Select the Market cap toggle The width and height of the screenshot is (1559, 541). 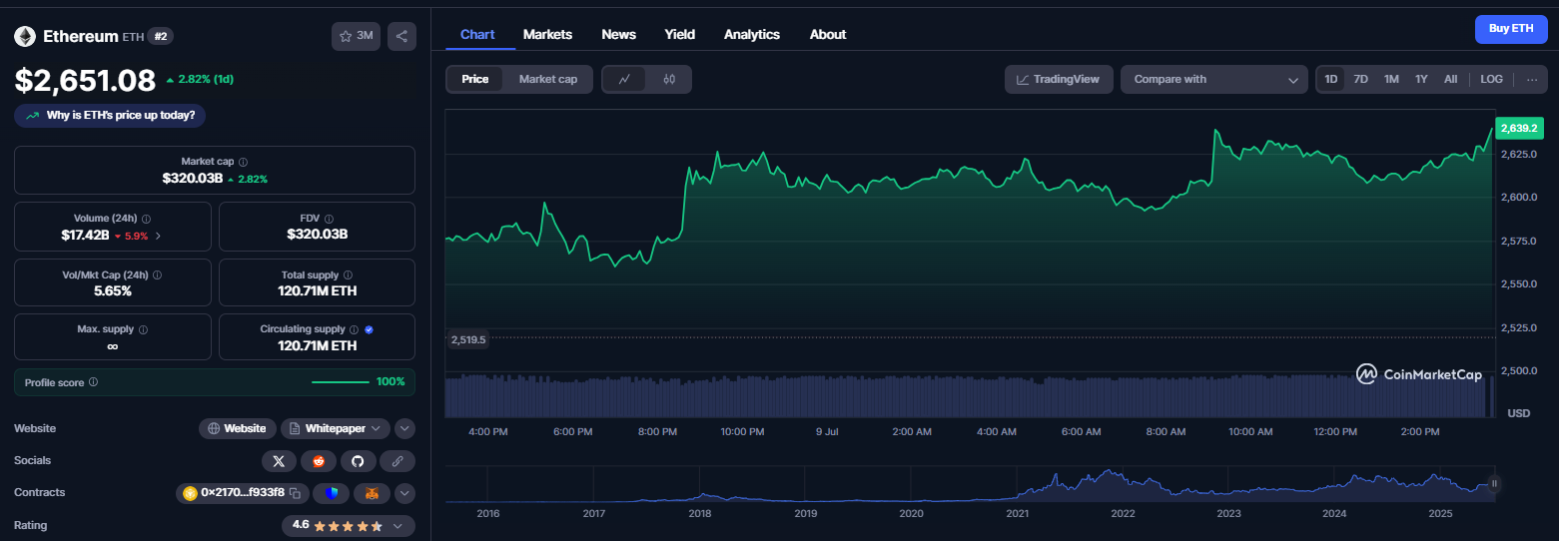[548, 79]
